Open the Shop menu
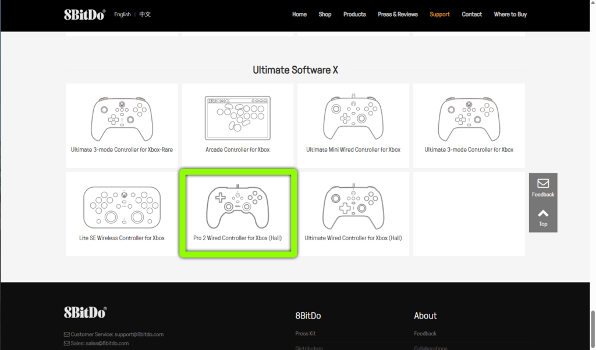Screen dimensions: 596x350 (x=325, y=15)
